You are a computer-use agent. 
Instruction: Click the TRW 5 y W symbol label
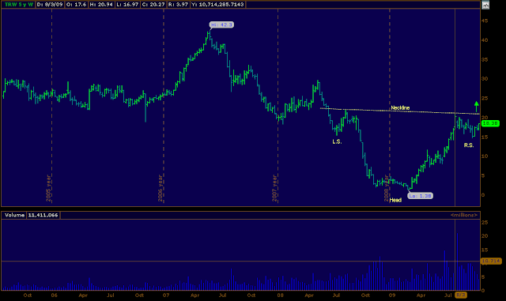[19, 5]
